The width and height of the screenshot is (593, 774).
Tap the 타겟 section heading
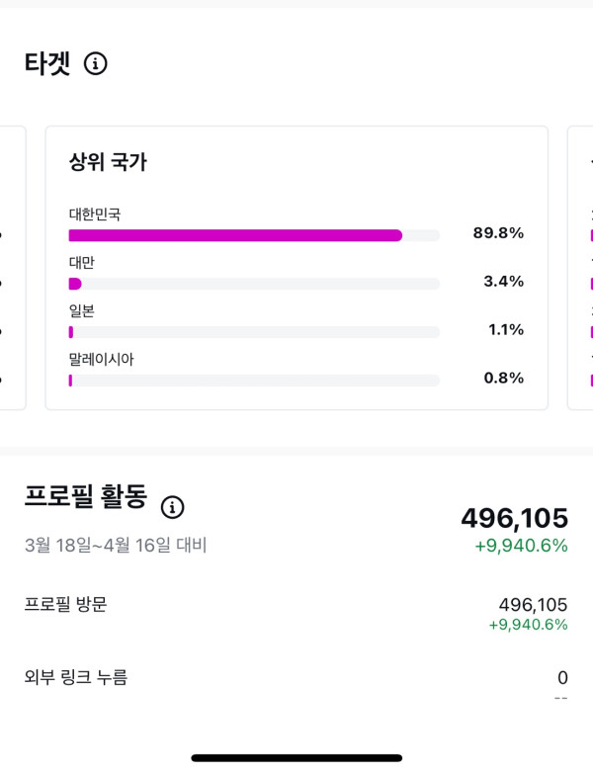click(47, 63)
